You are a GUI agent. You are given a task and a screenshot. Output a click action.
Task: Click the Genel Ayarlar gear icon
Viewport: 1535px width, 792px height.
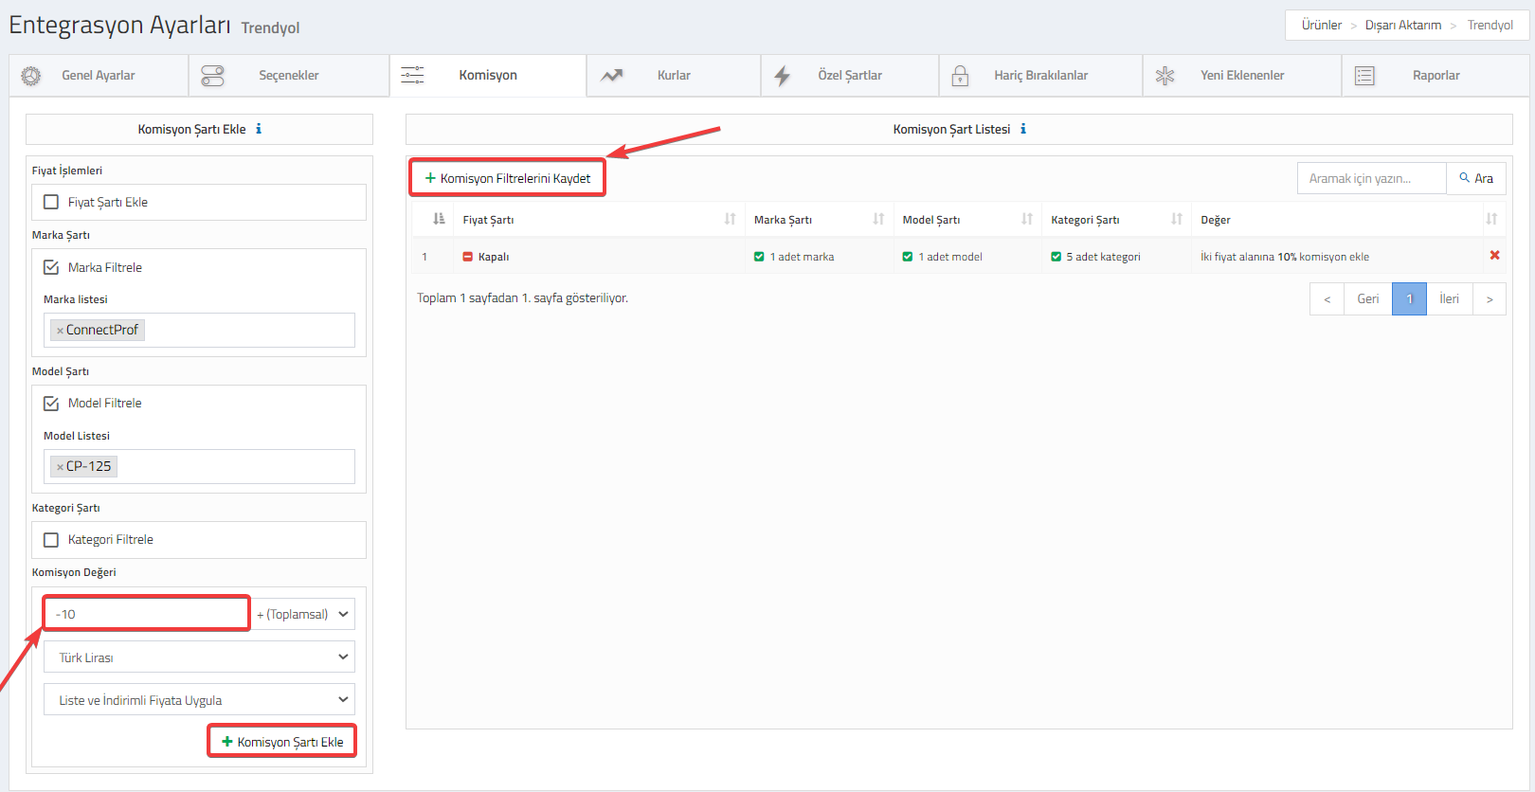[31, 76]
